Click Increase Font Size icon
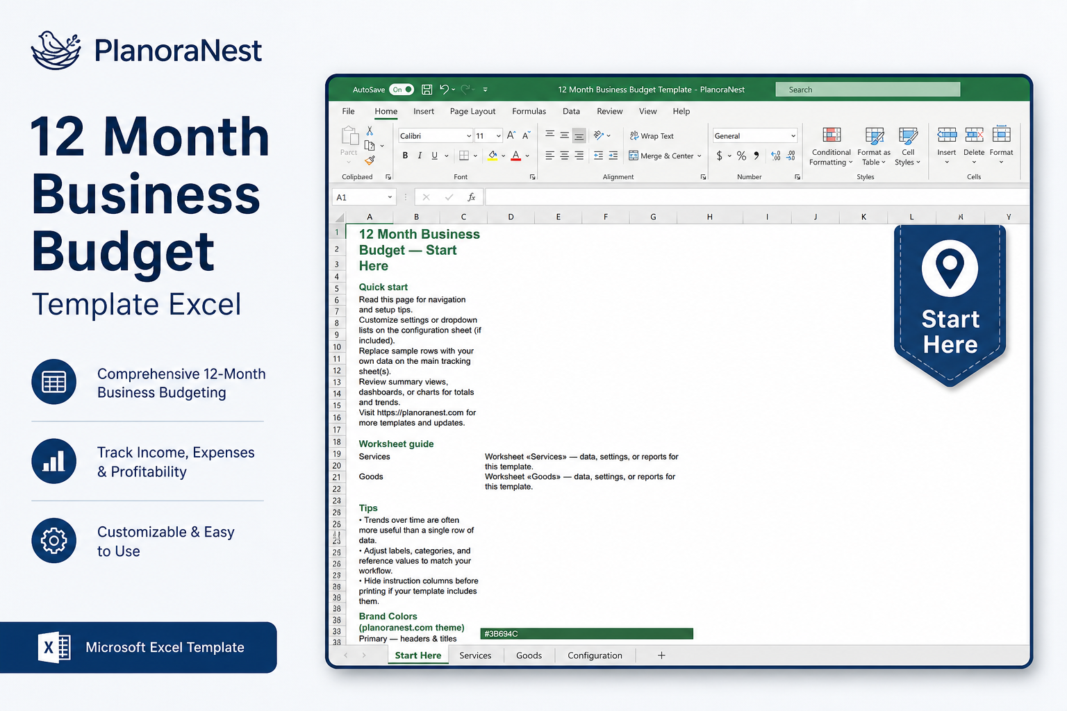Viewport: 1067px width, 711px height. pyautogui.click(x=511, y=135)
